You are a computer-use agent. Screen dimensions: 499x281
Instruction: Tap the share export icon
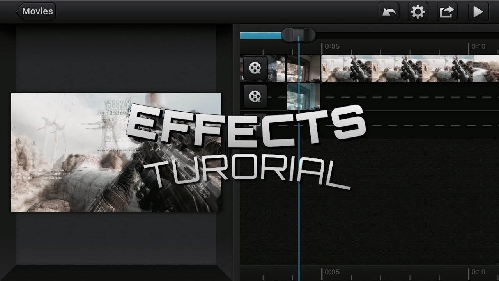pos(447,12)
